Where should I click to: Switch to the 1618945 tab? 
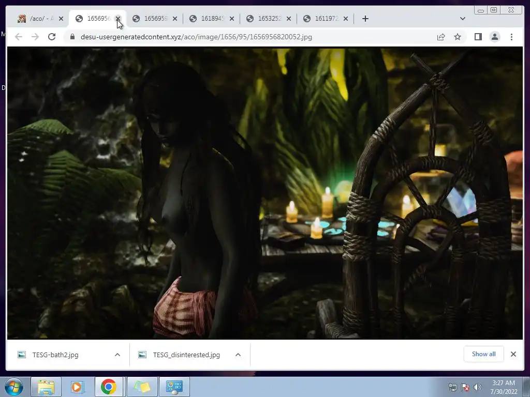[x=207, y=19]
